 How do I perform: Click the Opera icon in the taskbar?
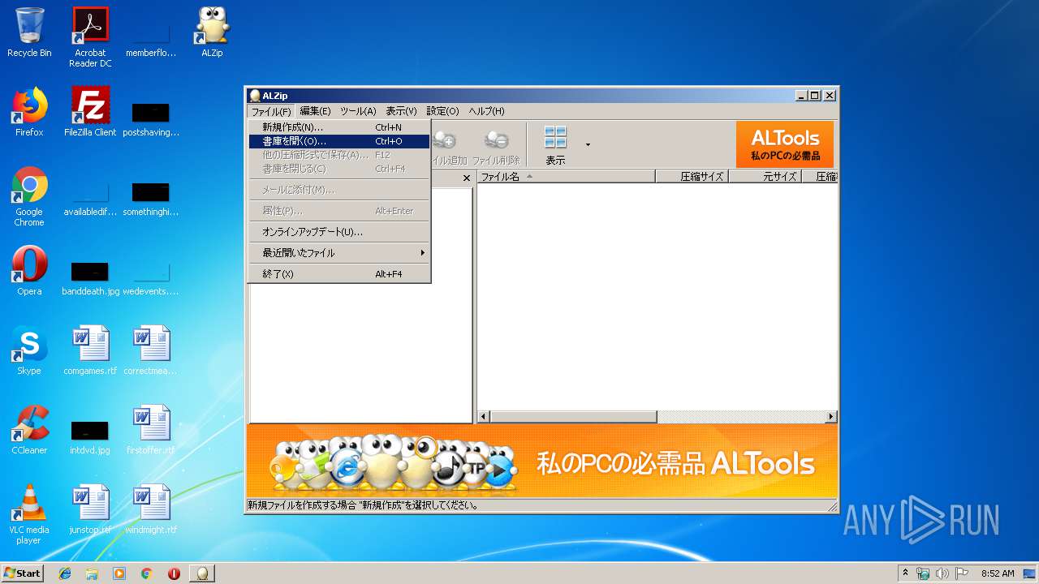click(174, 573)
